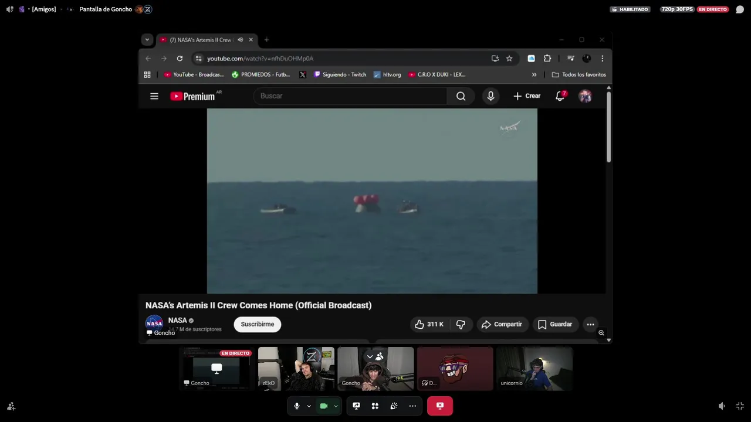
Task: Open a new Chrome tab
Action: point(266,40)
